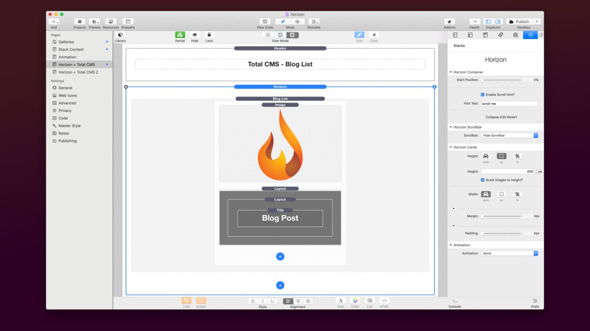Select the active blue inspector tab

click(530, 35)
